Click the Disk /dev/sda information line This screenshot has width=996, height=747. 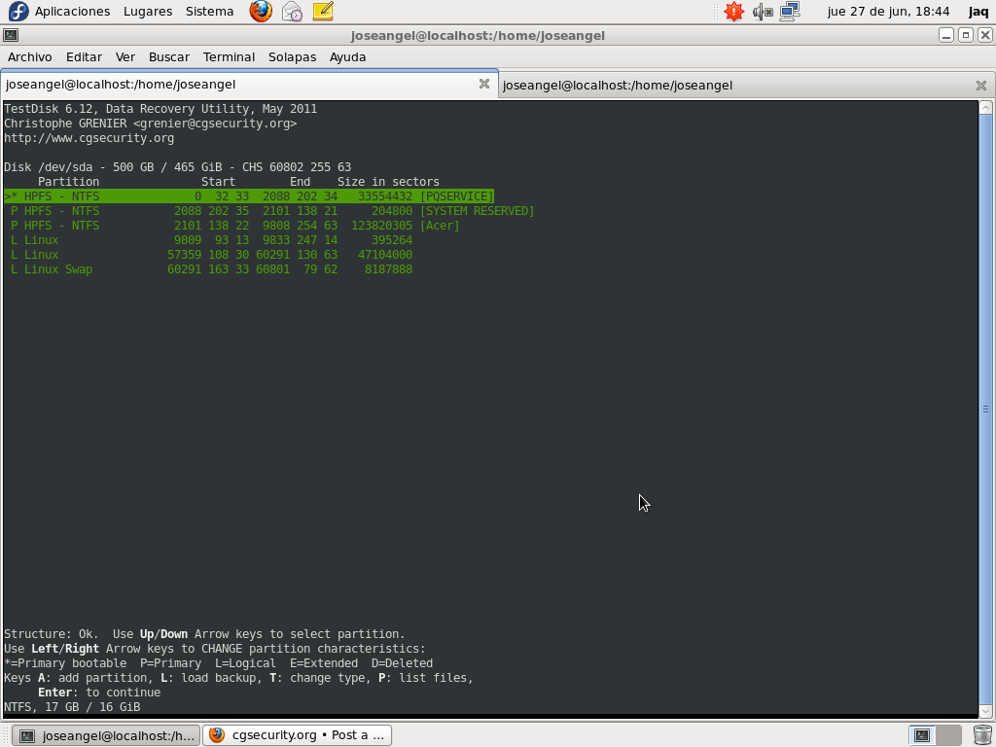[177, 167]
